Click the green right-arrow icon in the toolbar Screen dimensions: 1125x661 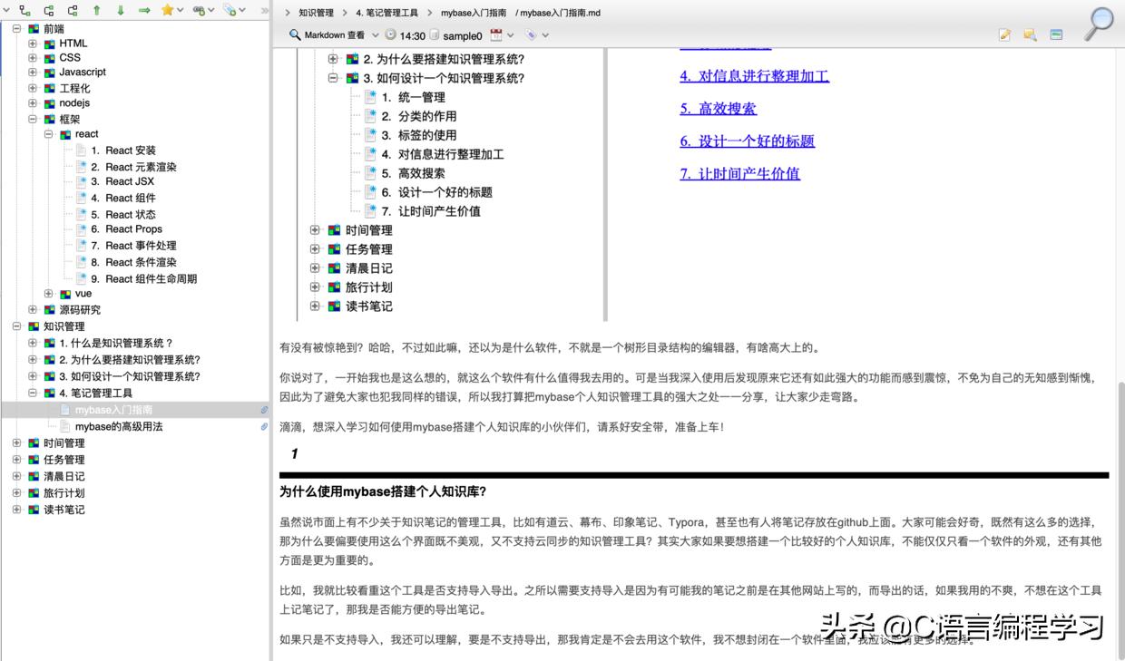click(x=144, y=10)
